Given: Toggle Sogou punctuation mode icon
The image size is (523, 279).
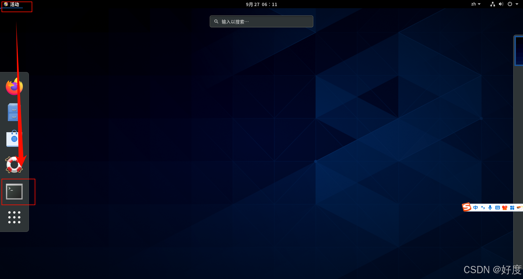Looking at the screenshot, I should 483,208.
